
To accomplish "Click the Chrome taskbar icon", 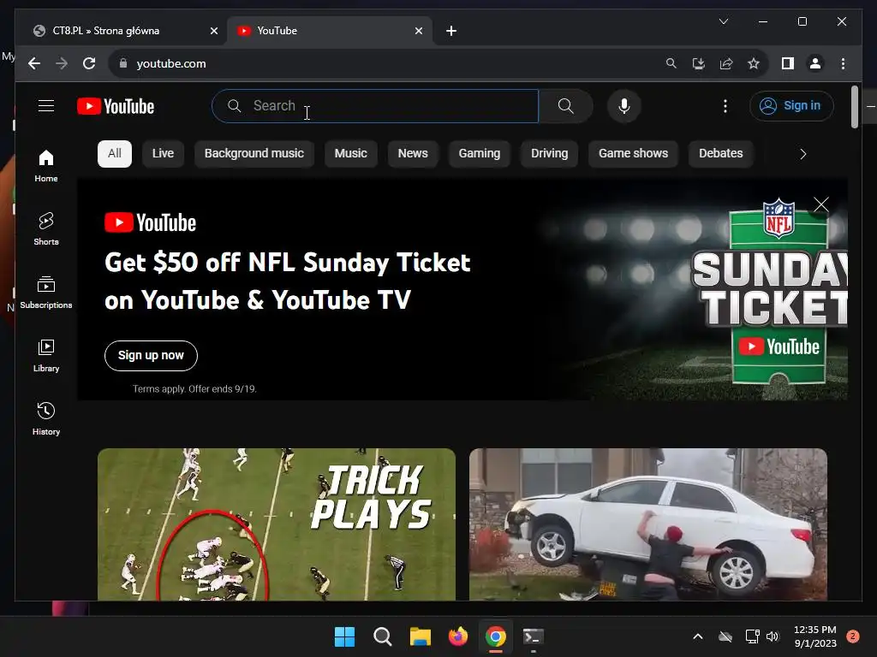I will coord(496,636).
